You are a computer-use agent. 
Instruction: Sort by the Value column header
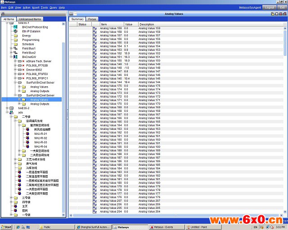tap(131, 24)
